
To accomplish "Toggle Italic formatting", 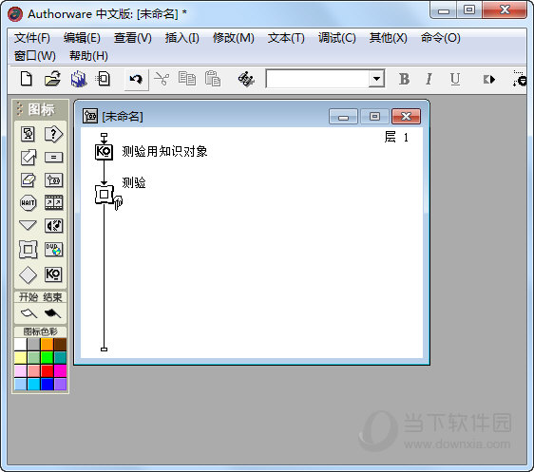I will tap(429, 79).
